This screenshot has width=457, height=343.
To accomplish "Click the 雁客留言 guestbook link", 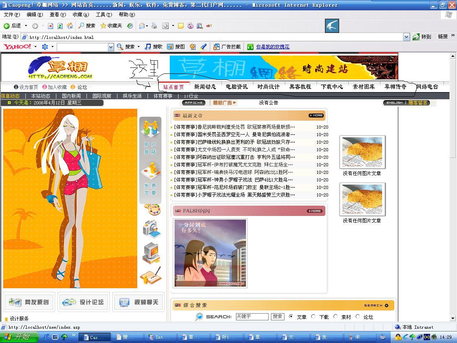I will pos(418,103).
